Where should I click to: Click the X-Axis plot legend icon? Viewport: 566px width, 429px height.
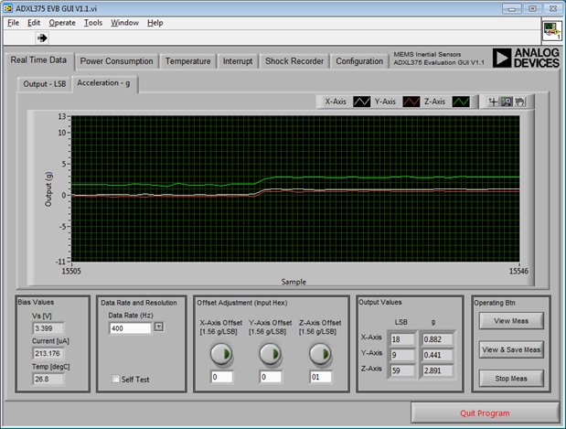pos(362,102)
